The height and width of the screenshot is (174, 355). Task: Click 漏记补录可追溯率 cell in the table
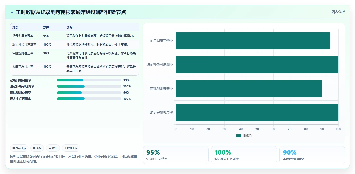click(x=24, y=45)
